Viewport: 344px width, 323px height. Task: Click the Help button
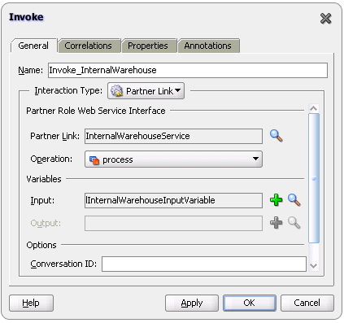31,303
